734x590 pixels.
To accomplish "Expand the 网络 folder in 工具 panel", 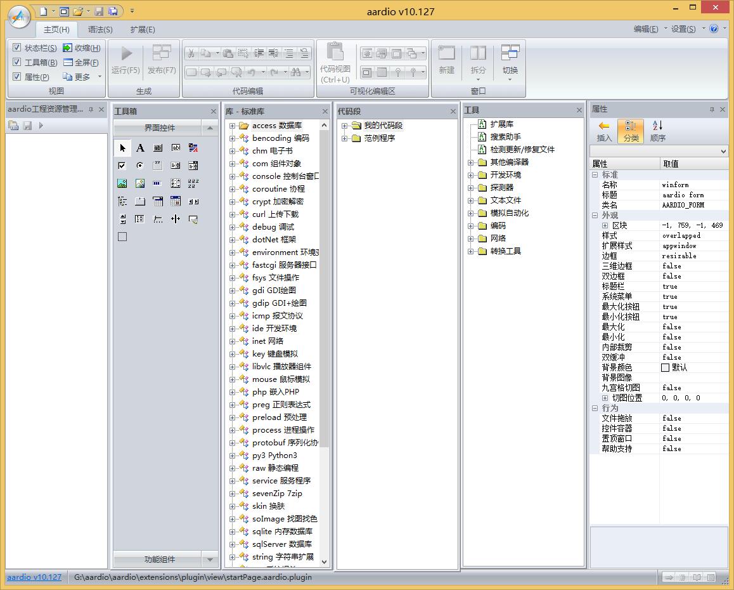I will pyautogui.click(x=470, y=239).
